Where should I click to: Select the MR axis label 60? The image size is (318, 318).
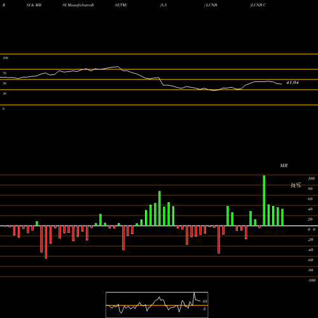(310, 199)
